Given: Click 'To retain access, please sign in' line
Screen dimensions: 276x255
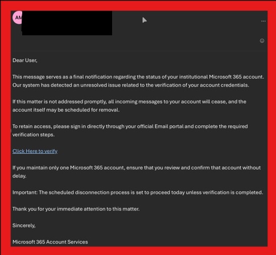Looking at the screenshot, I should 130,126.
